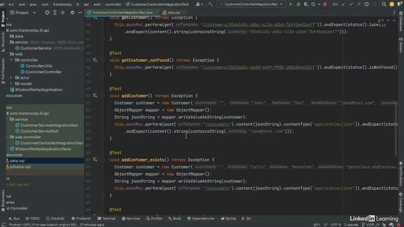Select CustomerController class in tree
The image size is (404, 227).
[44, 72]
